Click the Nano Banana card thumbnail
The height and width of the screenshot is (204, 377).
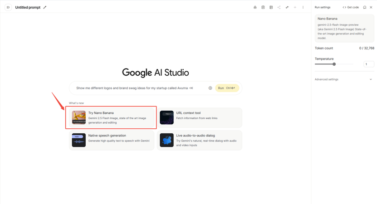pos(79,117)
